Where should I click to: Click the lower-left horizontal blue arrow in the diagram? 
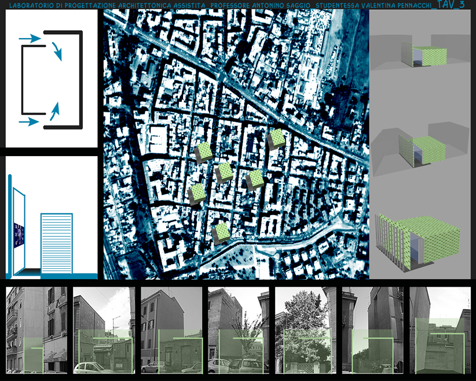(30, 122)
